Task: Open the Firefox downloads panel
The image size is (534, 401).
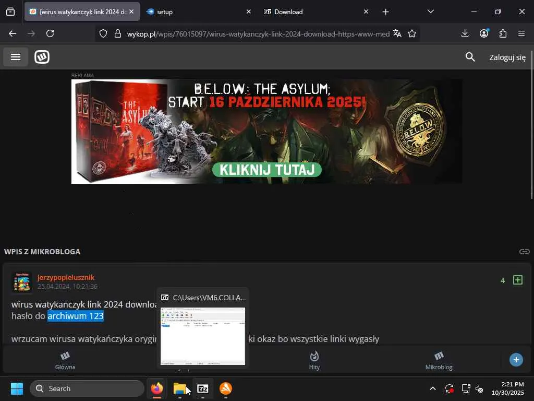Action: [465, 33]
